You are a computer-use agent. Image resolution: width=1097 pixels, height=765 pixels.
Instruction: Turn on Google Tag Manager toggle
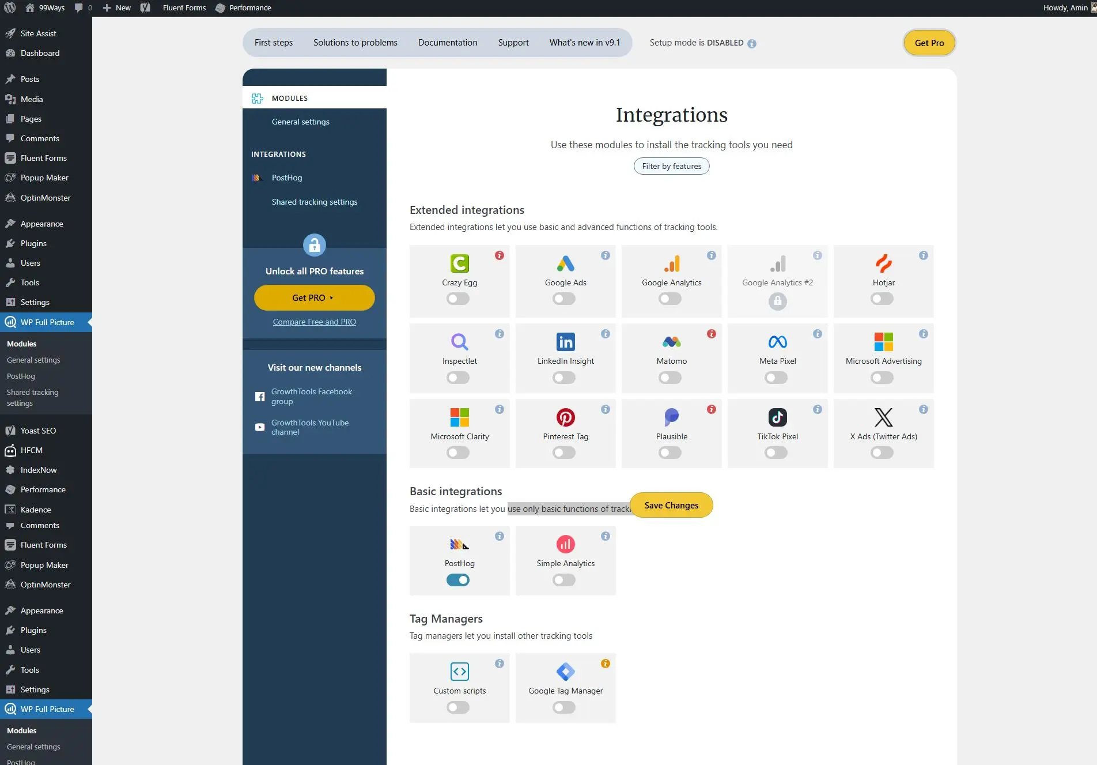click(x=564, y=707)
